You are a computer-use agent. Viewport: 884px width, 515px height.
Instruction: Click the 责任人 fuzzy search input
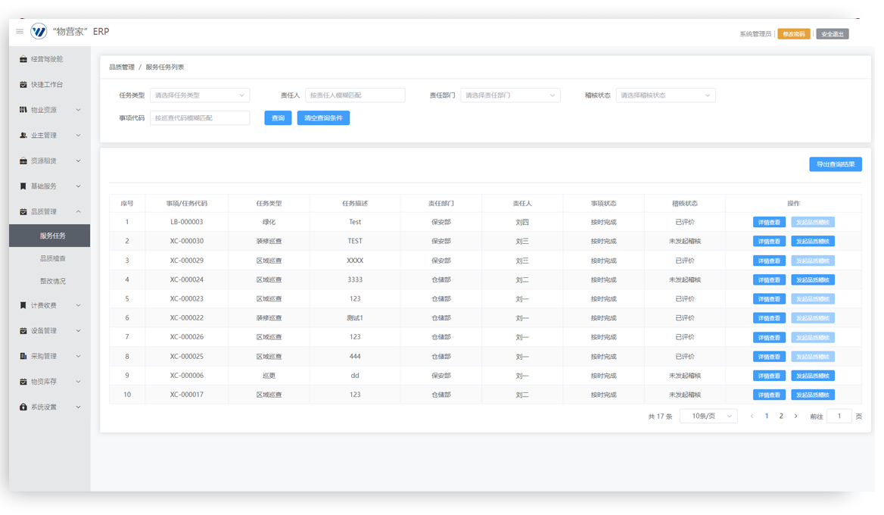point(355,95)
